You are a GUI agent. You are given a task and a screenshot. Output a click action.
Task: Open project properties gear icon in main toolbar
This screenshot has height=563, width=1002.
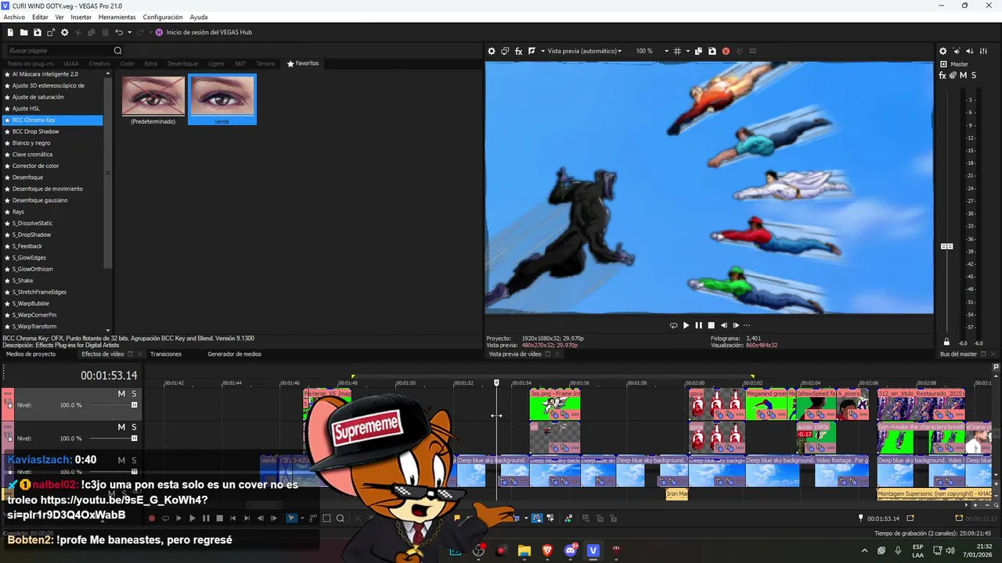(65, 32)
